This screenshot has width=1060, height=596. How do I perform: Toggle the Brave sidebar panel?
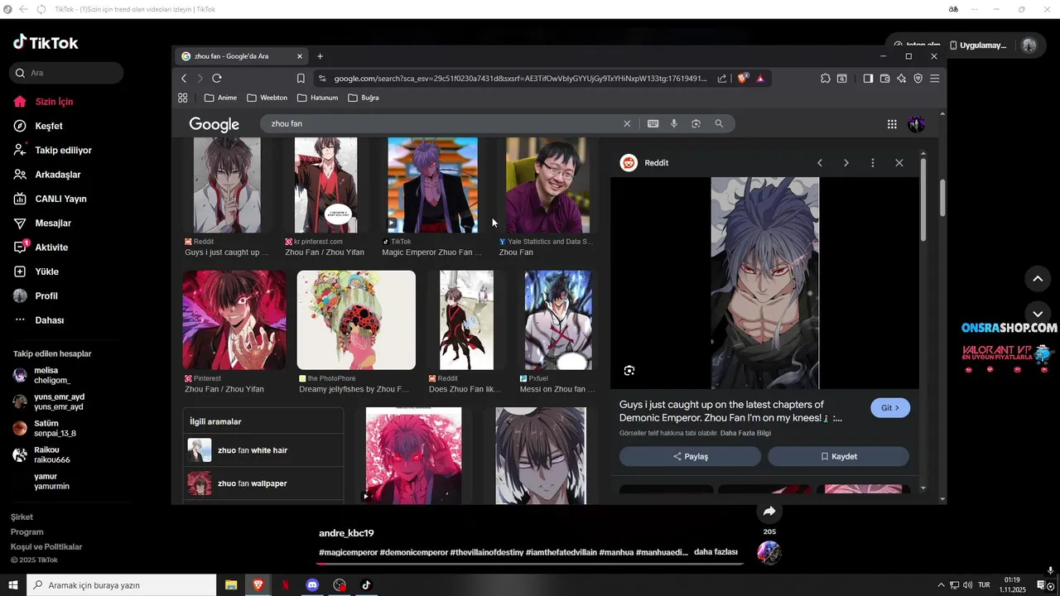868,78
